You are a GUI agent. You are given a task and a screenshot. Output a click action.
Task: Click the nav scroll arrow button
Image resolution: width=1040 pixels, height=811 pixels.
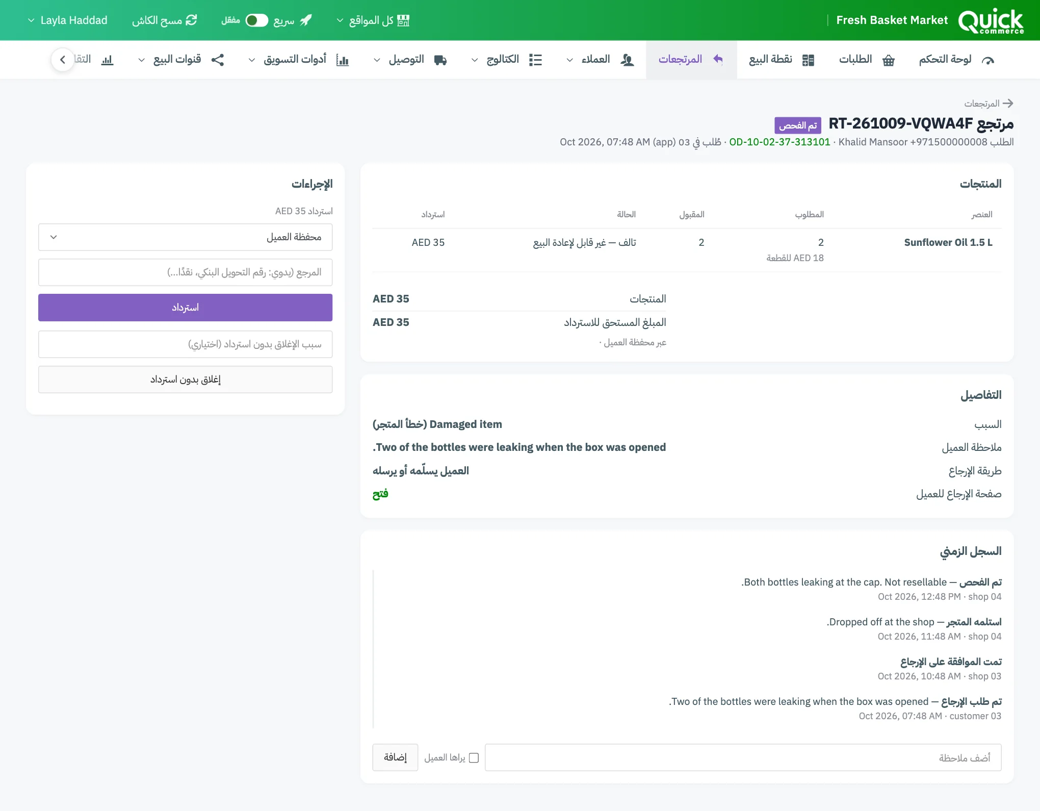tap(63, 60)
